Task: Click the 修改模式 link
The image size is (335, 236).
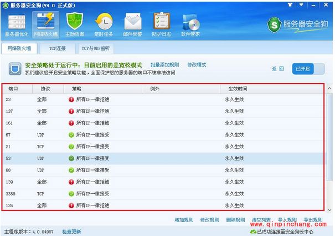Action: pos(197,65)
